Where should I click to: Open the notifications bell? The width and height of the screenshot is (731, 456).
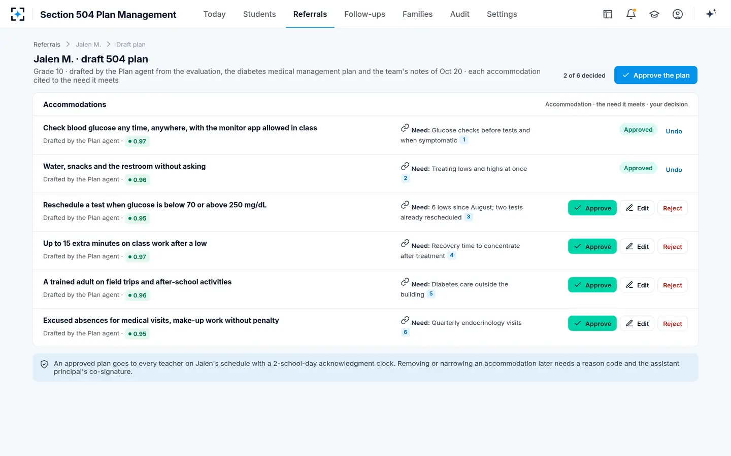[631, 14]
